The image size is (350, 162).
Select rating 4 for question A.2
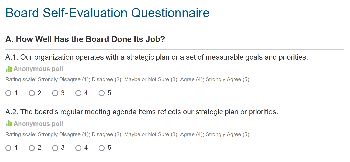[x=78, y=148]
